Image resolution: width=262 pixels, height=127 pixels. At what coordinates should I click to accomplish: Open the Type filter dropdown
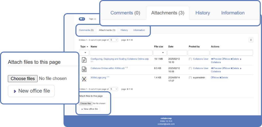[84, 53]
